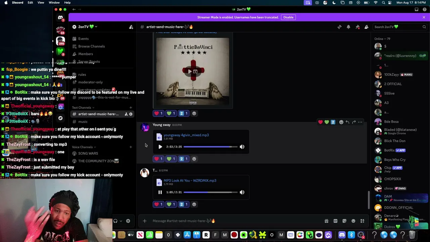Open settings gear for artist-send-music-here channel
Screen dimensions: 430x242
point(131,114)
